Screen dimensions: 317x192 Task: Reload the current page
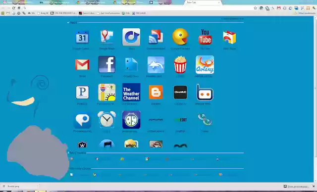pyautogui.click(x=13, y=8)
